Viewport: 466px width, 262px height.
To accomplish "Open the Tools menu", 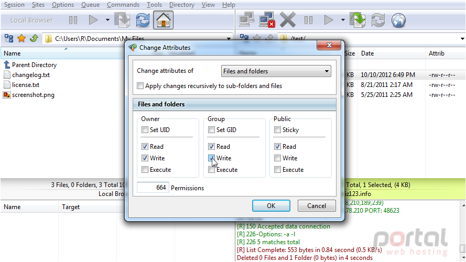I will (154, 5).
